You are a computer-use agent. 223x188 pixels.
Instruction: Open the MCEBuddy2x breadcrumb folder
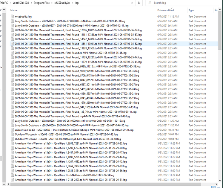pos(62,3)
